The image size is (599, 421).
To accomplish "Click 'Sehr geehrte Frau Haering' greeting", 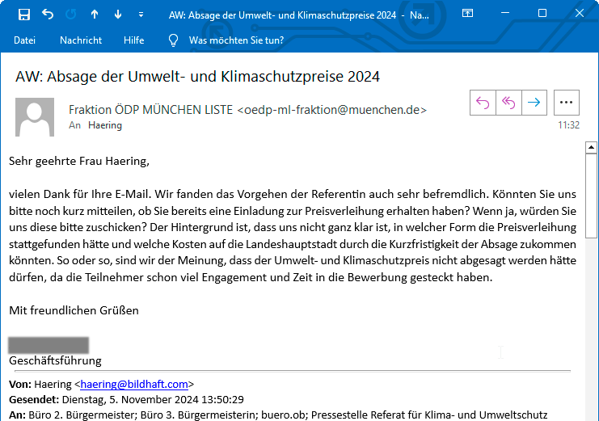I will tap(79, 161).
